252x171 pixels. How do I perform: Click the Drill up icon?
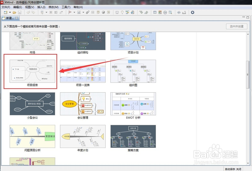click(146, 12)
